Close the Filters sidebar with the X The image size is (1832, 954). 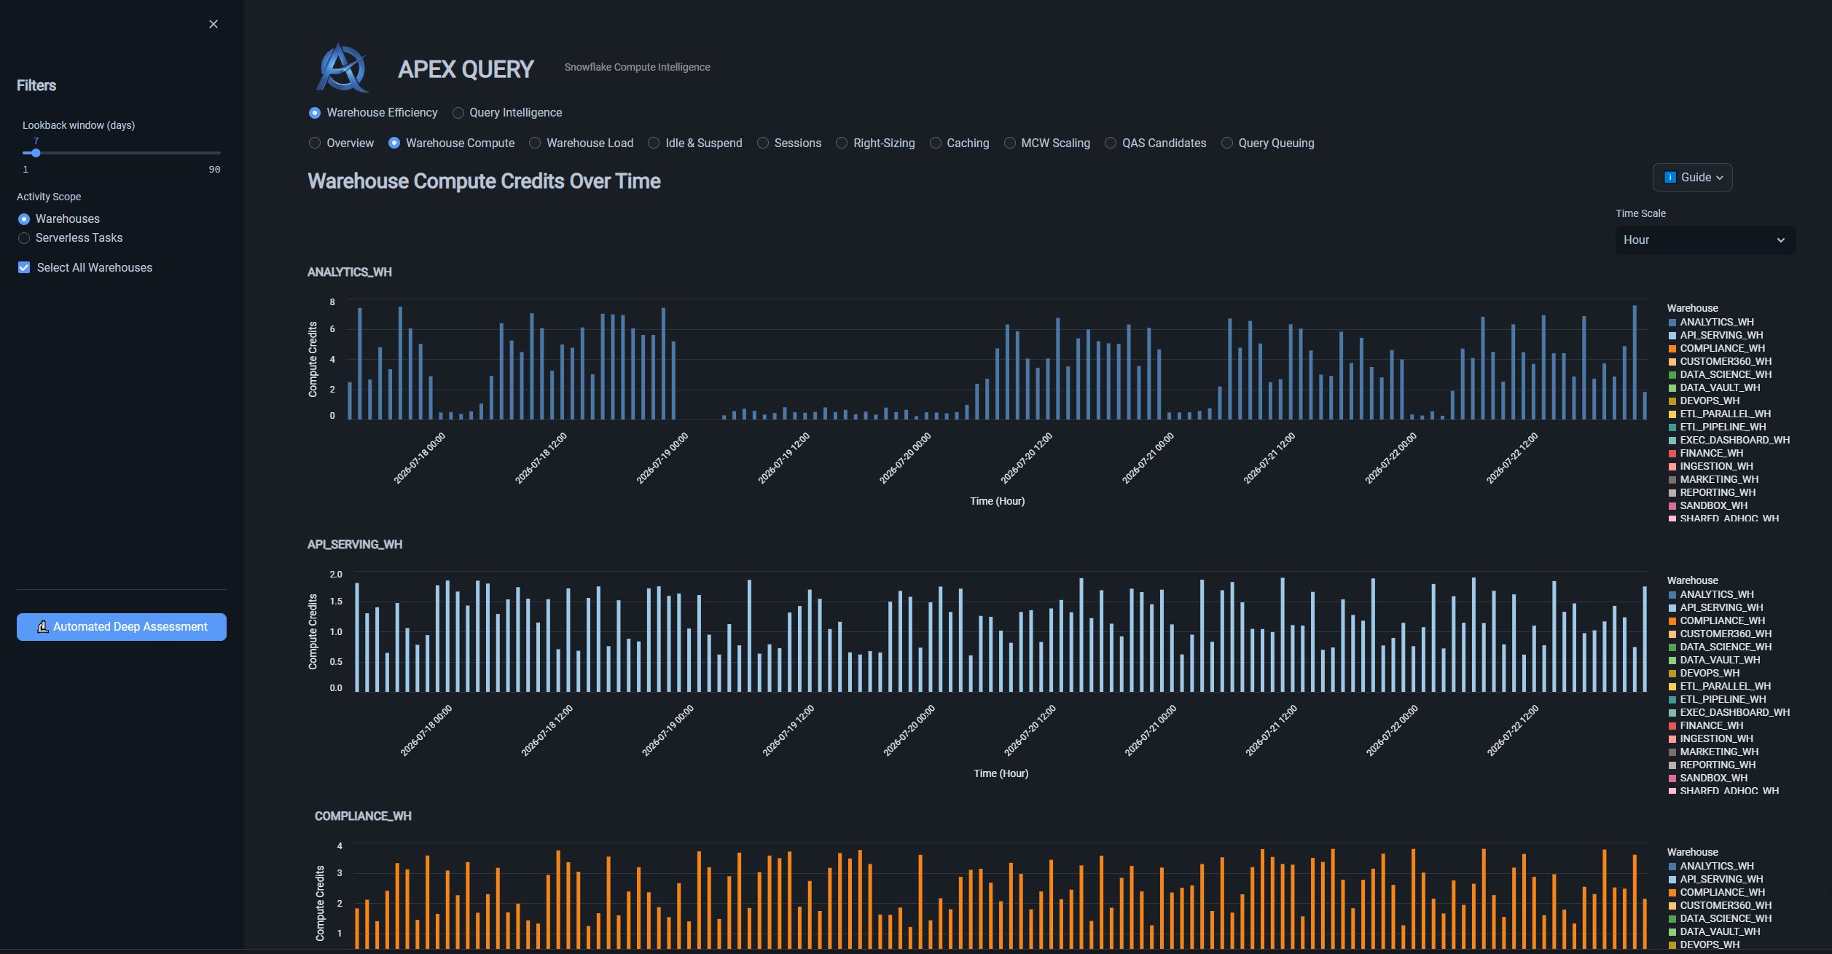[214, 24]
